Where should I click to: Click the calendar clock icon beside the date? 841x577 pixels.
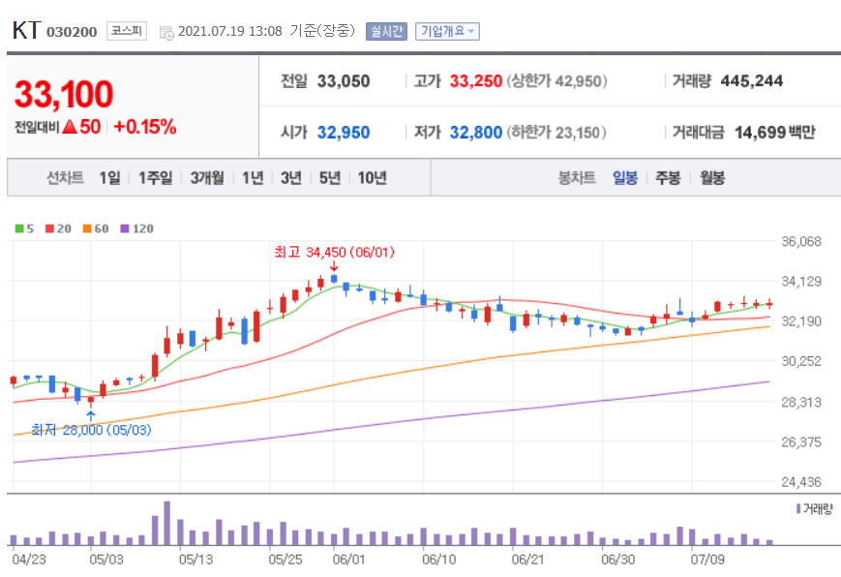tap(166, 32)
